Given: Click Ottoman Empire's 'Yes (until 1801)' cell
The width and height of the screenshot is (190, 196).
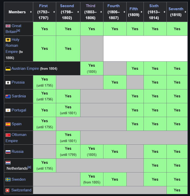Looking at the screenshot, I should coord(68,138).
